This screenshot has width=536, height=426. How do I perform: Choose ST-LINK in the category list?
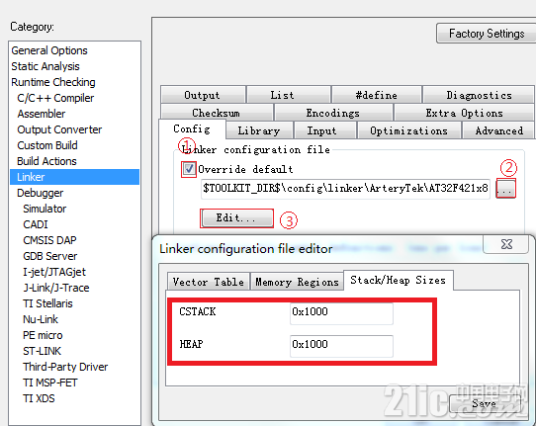(42, 351)
